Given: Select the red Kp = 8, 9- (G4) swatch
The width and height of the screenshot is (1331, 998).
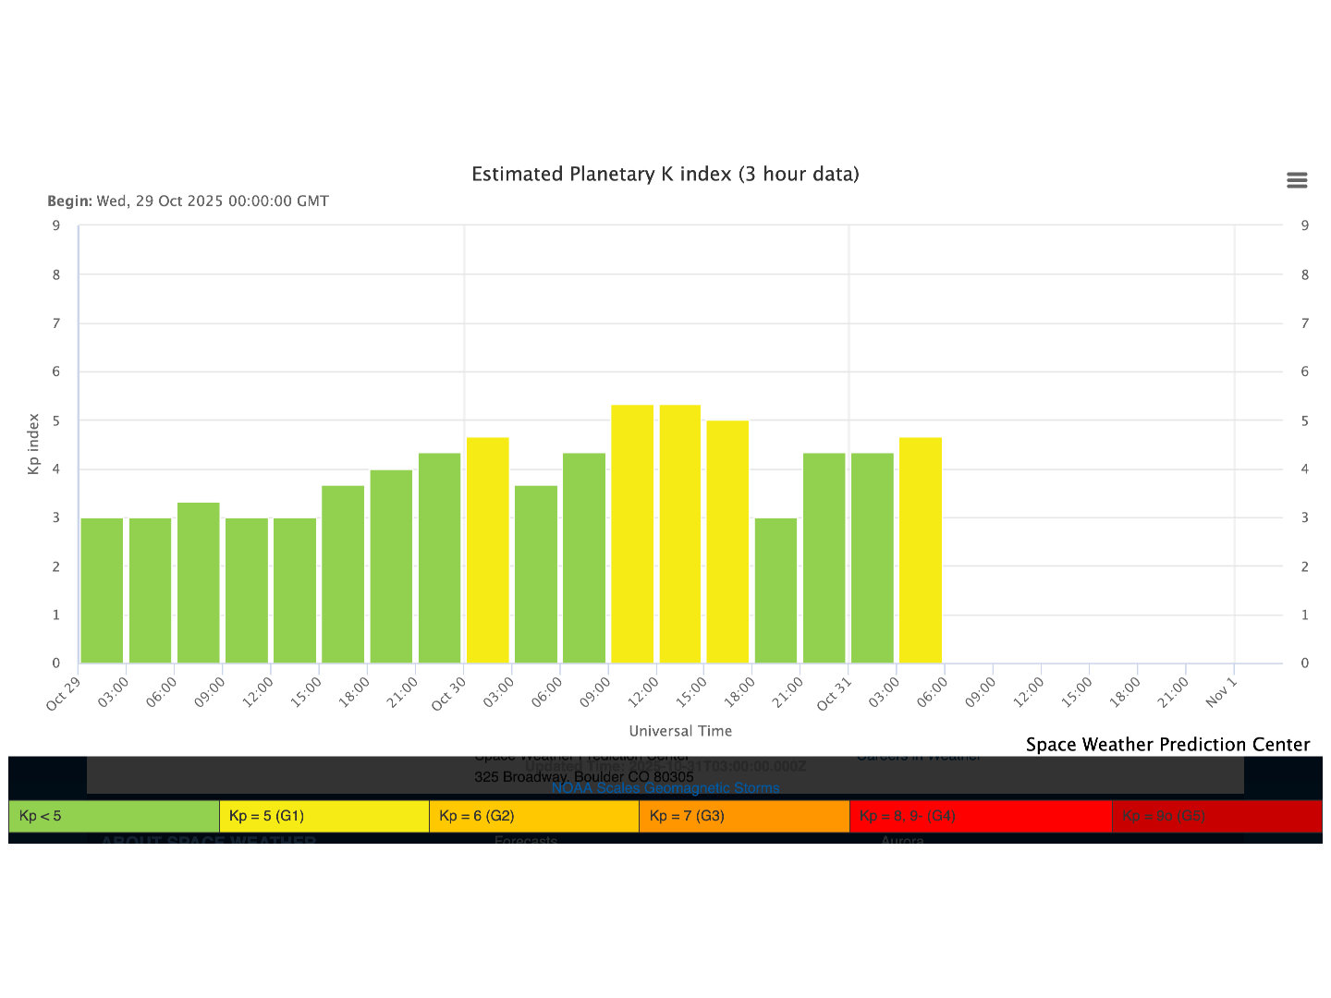Looking at the screenshot, I should pyautogui.click(x=980, y=816).
